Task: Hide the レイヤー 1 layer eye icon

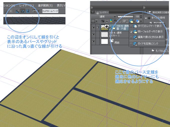Action: [x=93, y=34]
